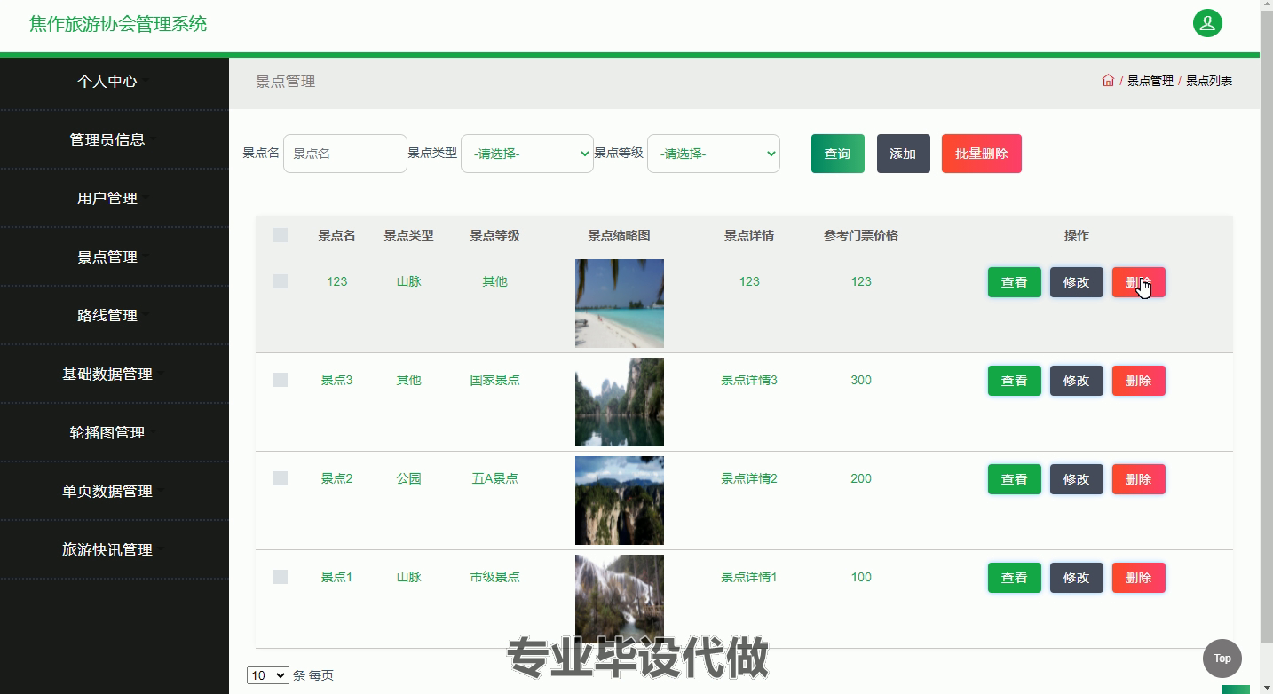
Task: Click the 五A景点 level cell
Action: (x=494, y=478)
